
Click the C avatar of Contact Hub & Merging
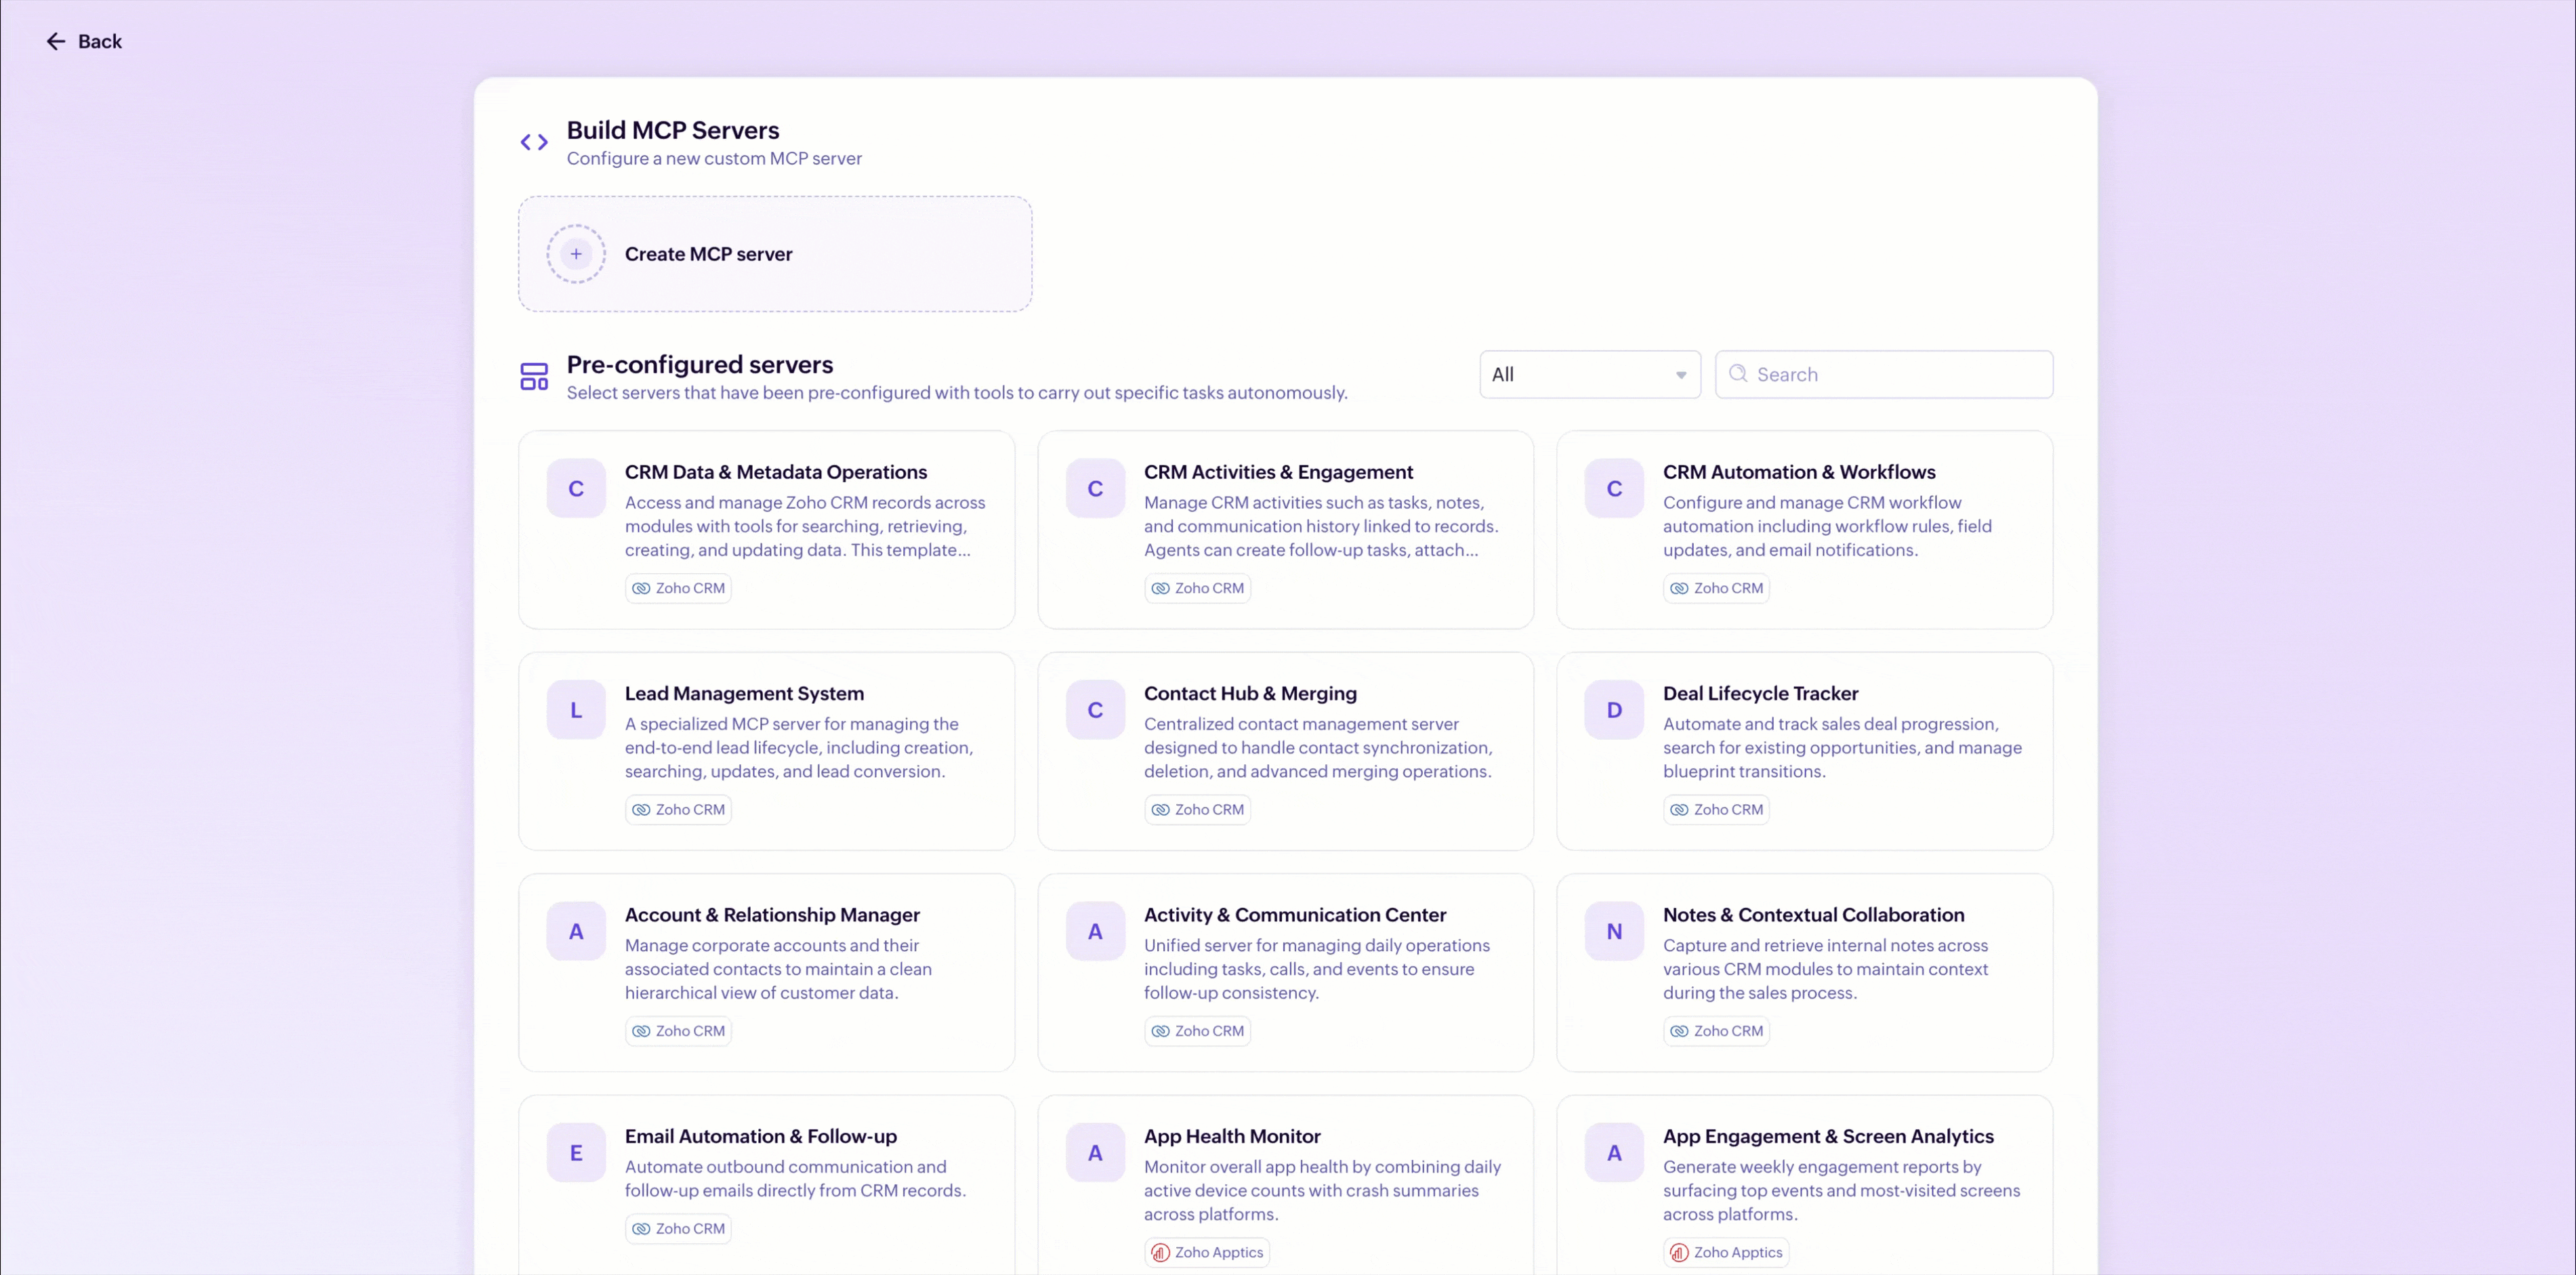click(1095, 710)
